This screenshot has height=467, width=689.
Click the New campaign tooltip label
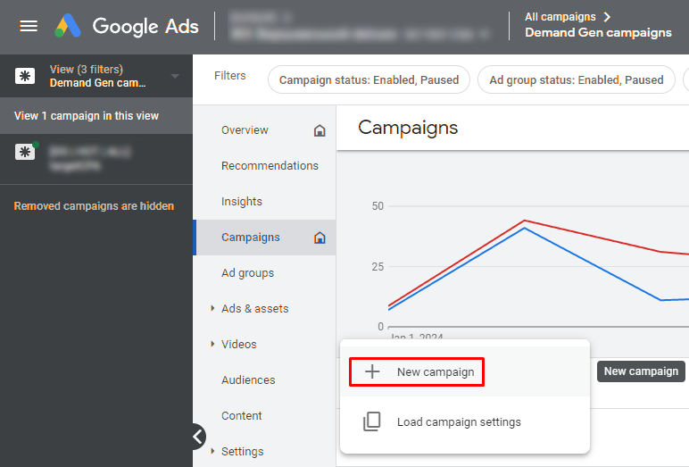click(x=641, y=371)
